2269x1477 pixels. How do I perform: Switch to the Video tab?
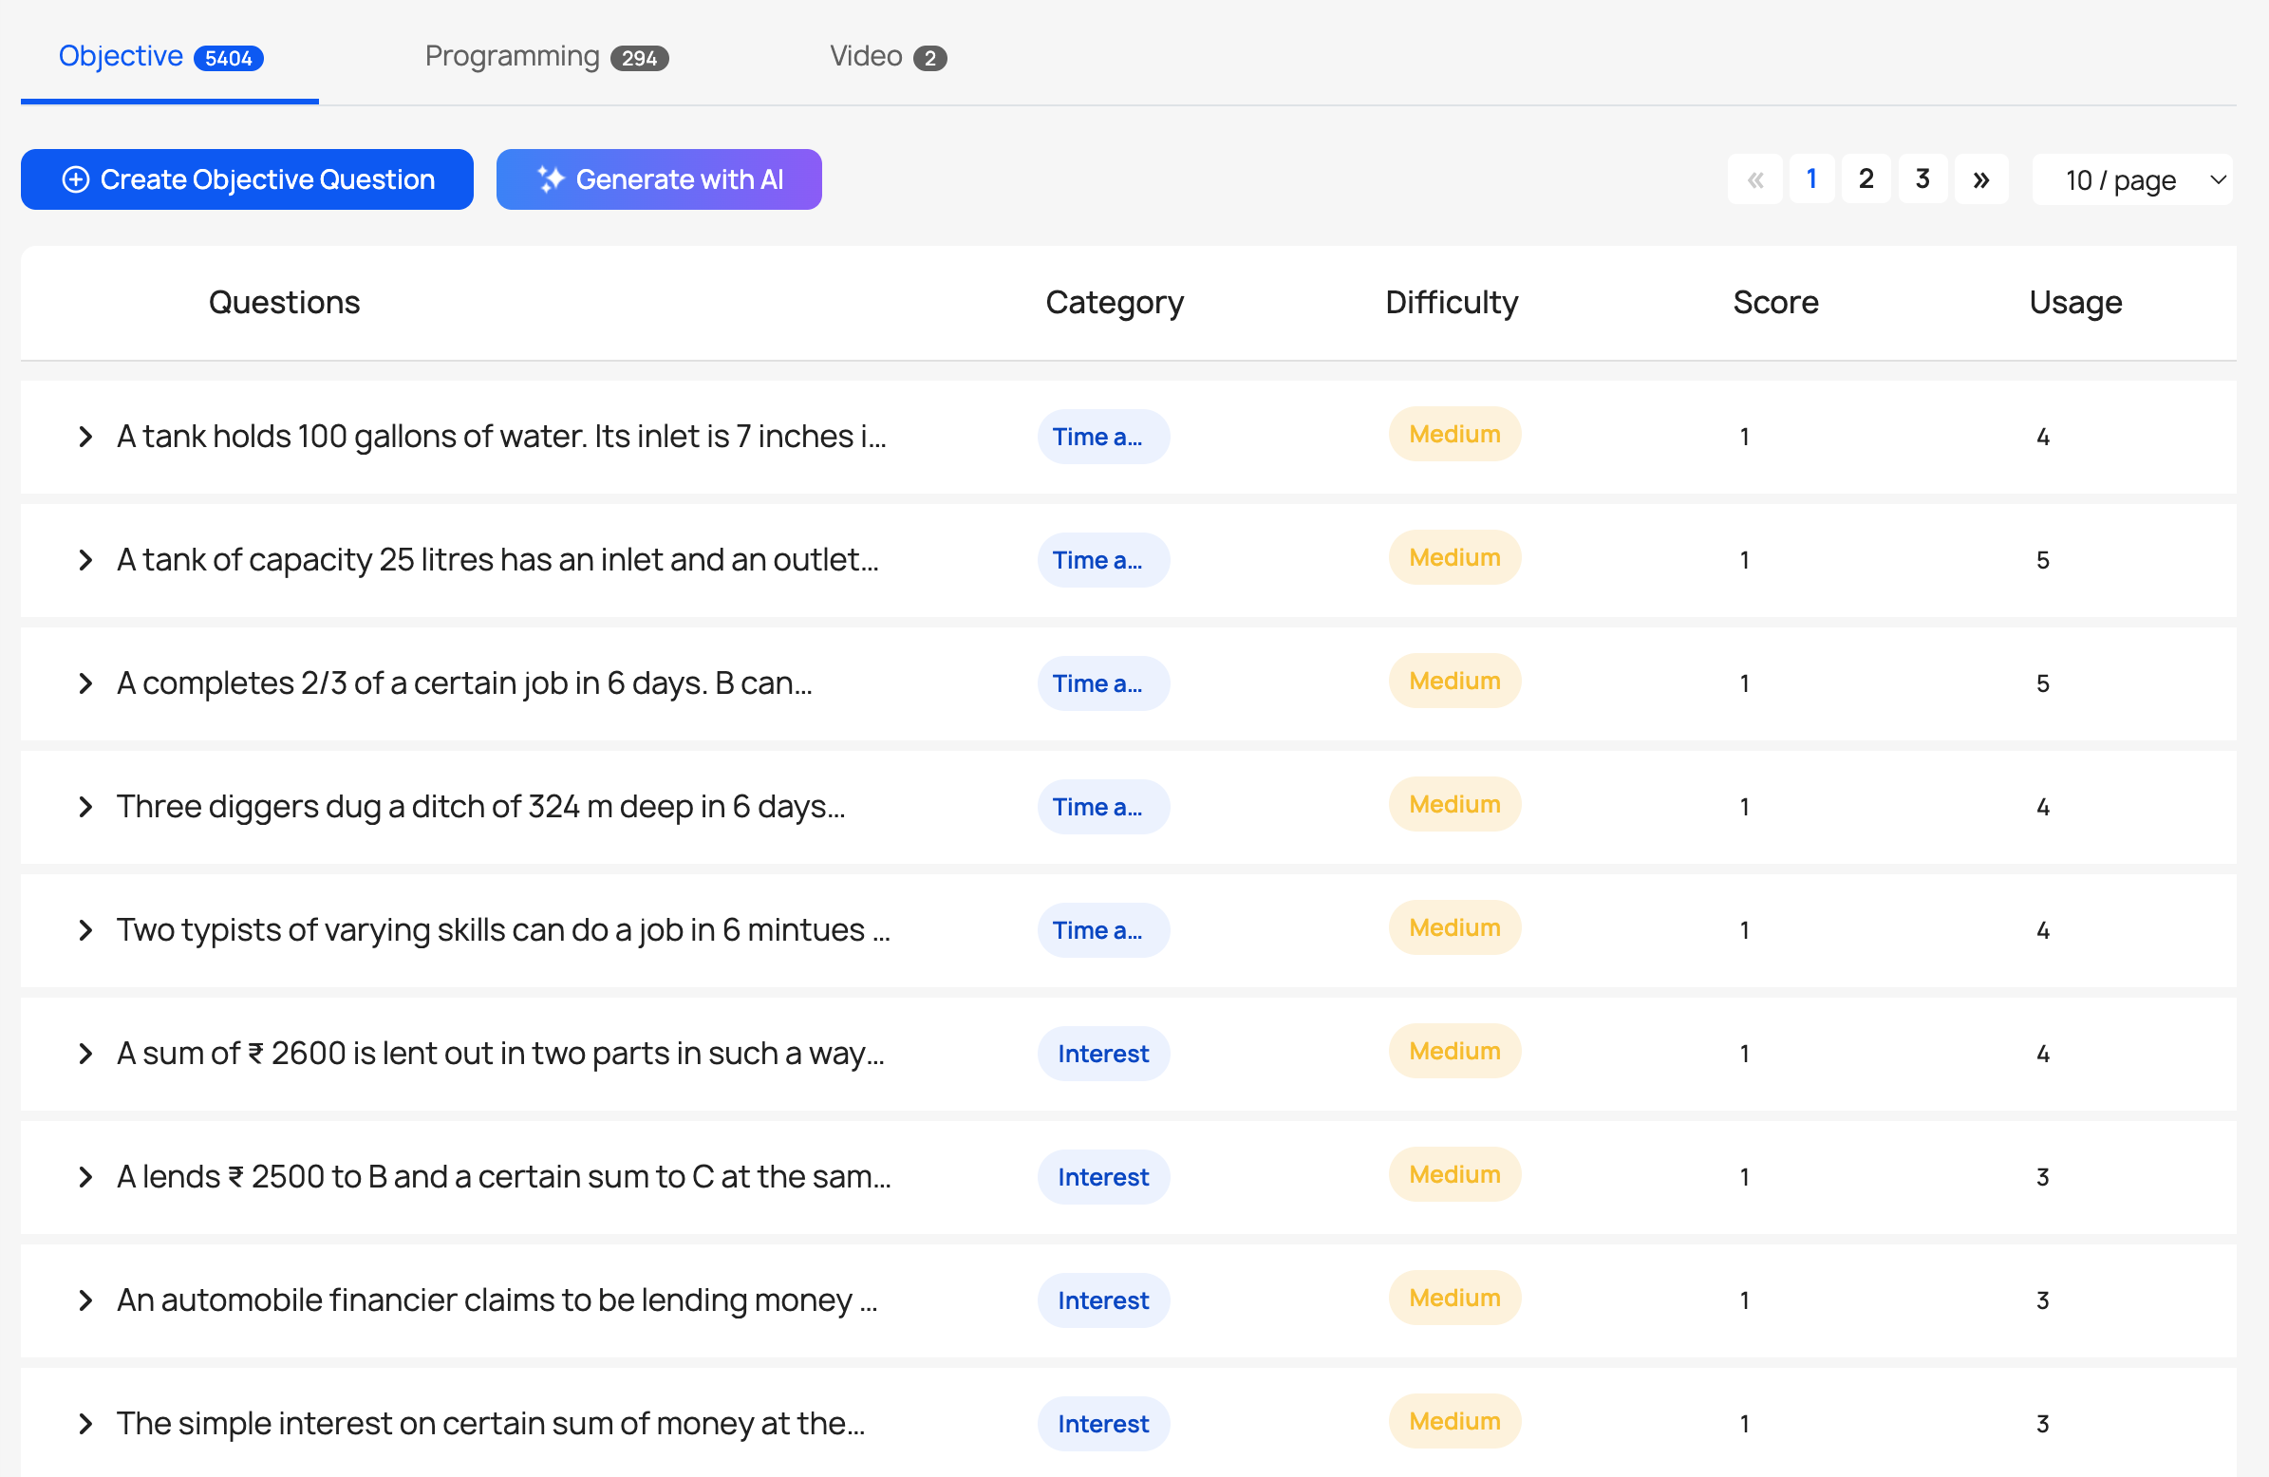pos(887,57)
